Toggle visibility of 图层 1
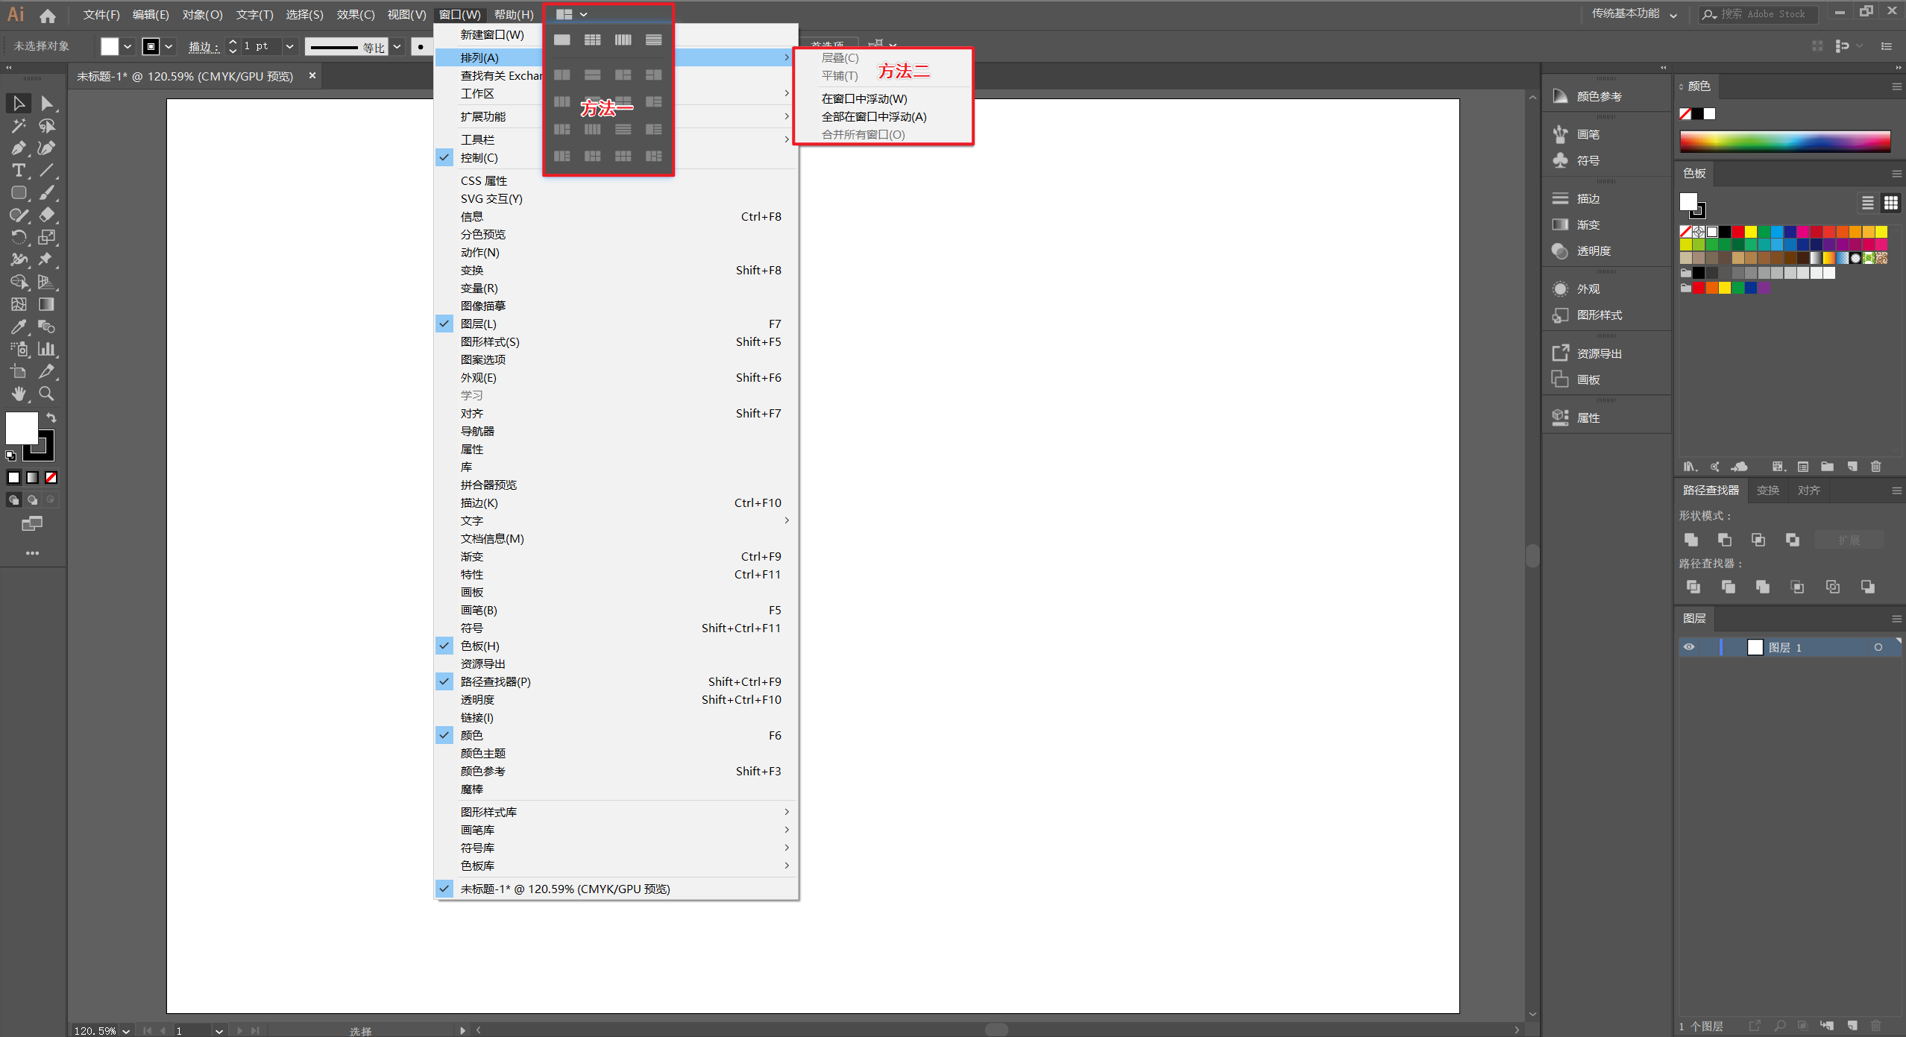The height and width of the screenshot is (1037, 1906). (x=1689, y=647)
